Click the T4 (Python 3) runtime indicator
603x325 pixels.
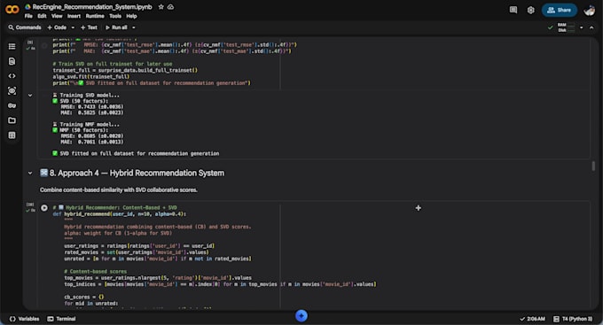[x=573, y=319]
